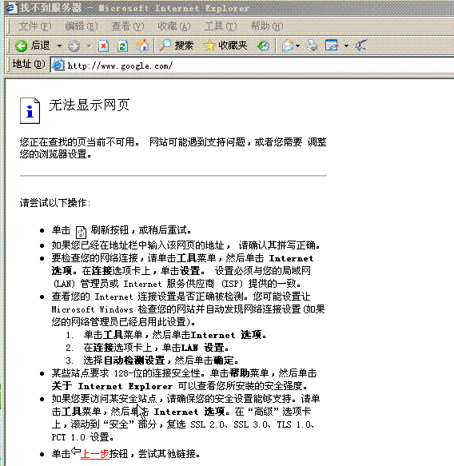Click the line 在连接选项卡上,单击LAN 设置
Viewport: 454px width, 466px height.
[157, 348]
